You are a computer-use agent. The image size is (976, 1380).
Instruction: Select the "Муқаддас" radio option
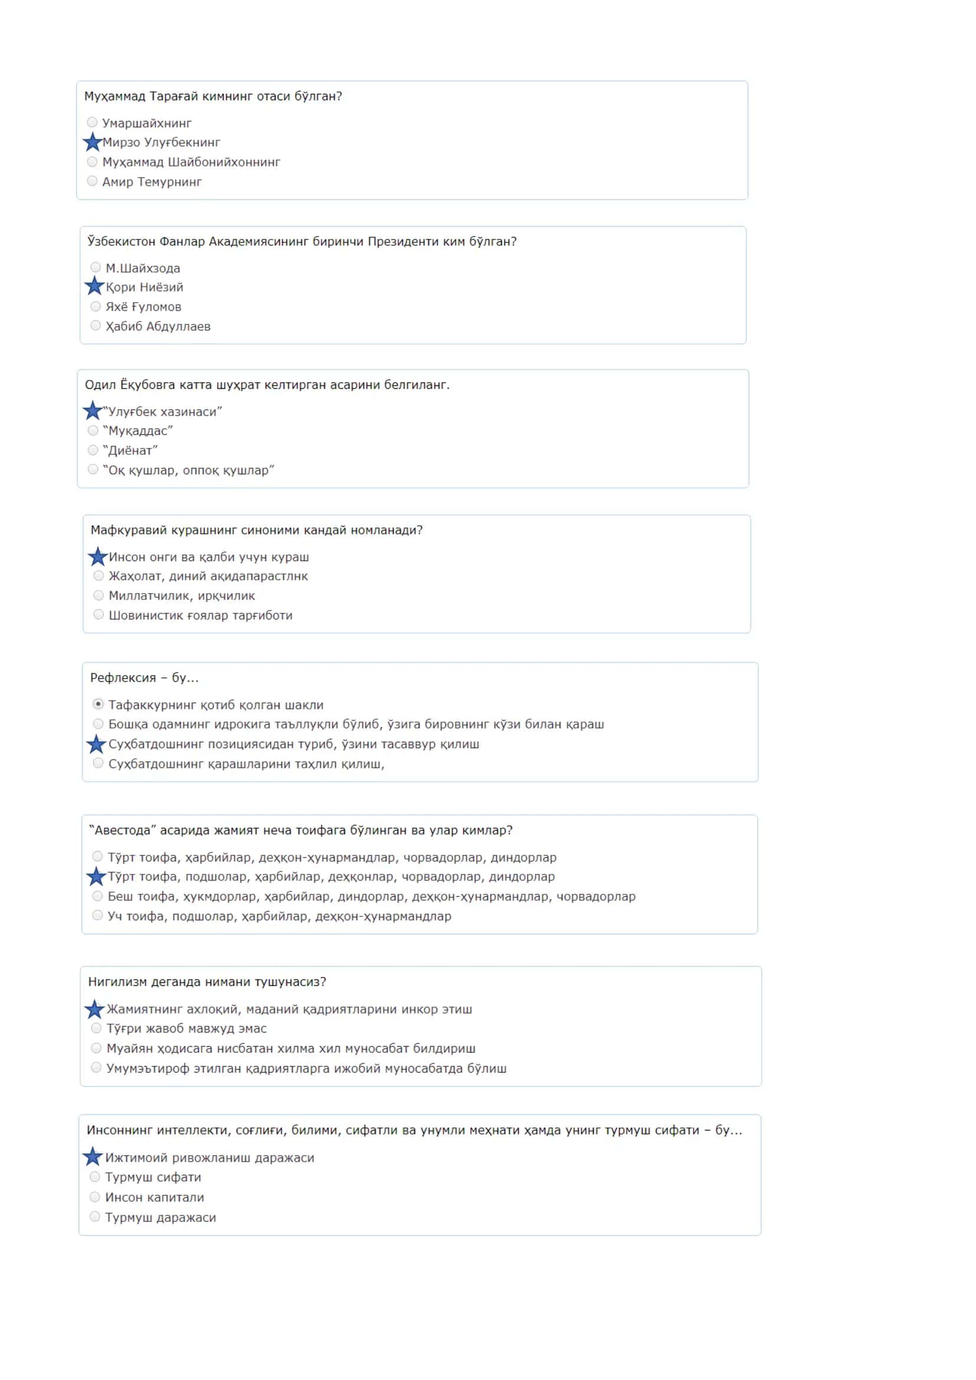[x=93, y=430]
